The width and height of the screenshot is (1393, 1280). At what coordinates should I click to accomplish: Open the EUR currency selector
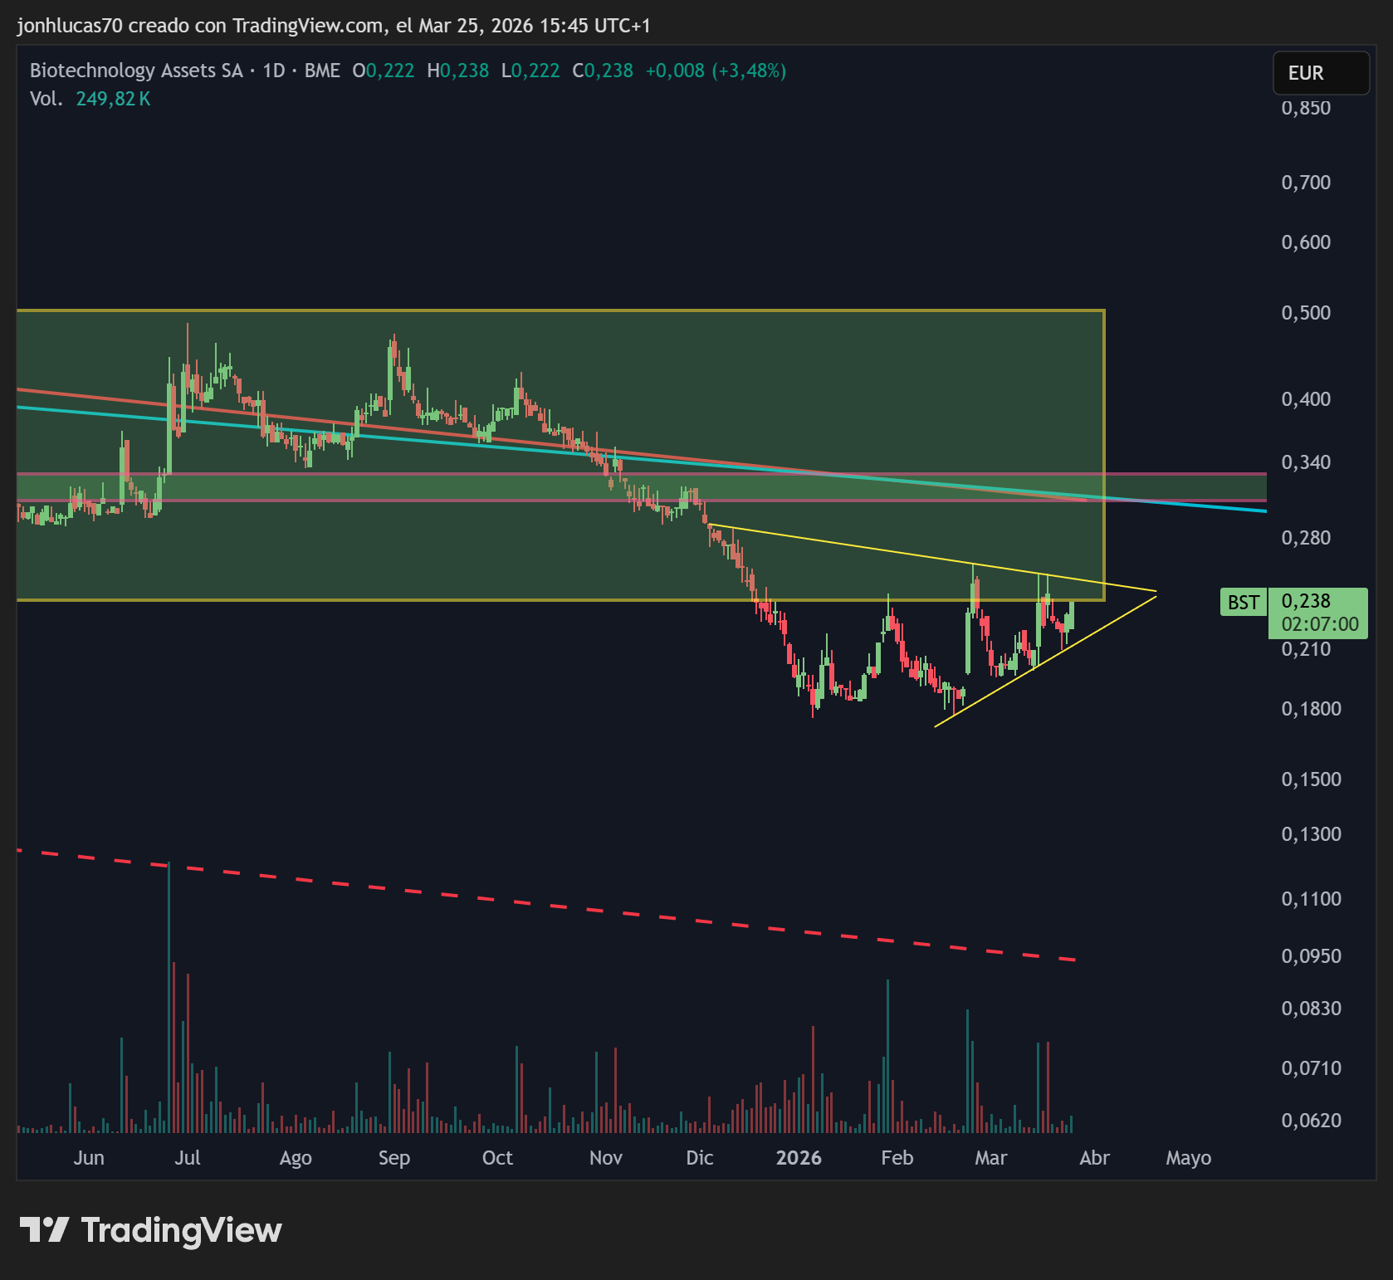[x=1321, y=73]
